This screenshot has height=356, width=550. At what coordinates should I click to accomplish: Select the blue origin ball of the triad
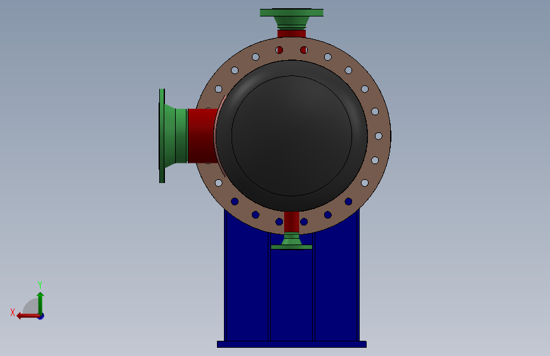41,316
